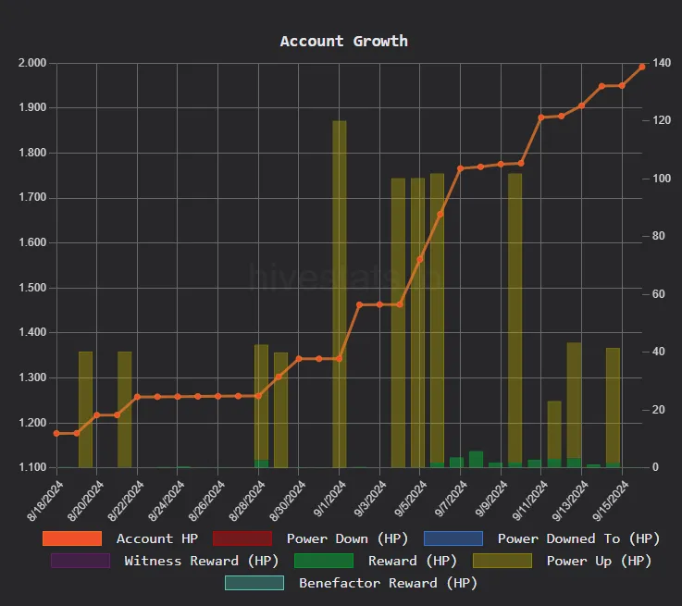Click the Account HP point at 9/11/2024
Viewport: 682px width, 606px height.
point(541,117)
